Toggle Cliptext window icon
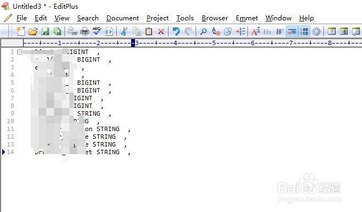Image resolution: width=362 pixels, height=212 pixels. (343, 31)
